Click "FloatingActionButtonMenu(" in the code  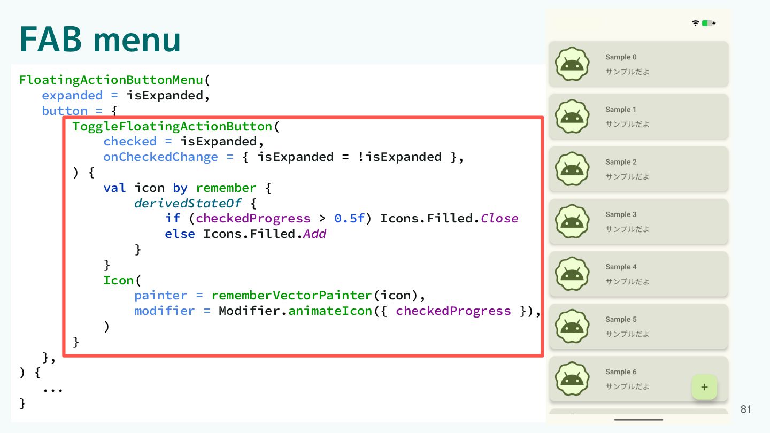[x=115, y=80]
